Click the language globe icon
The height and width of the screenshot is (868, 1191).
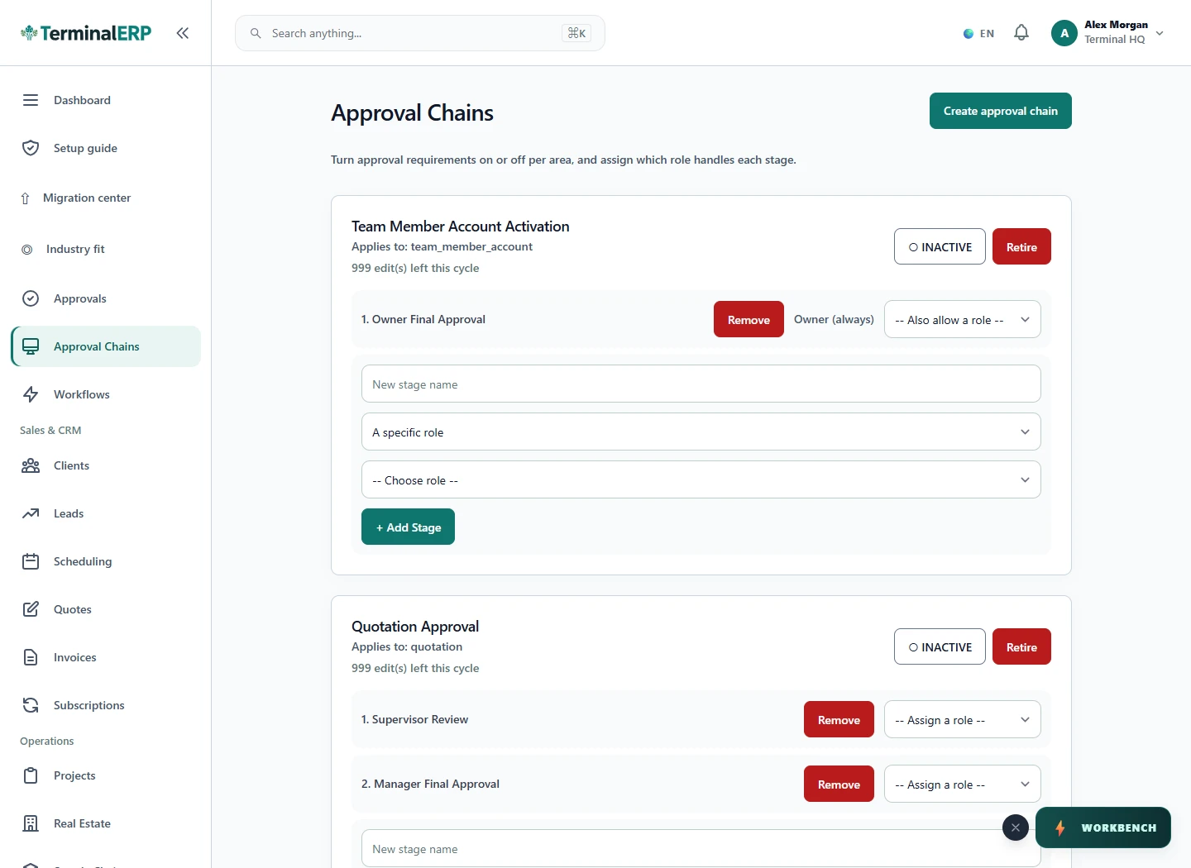(x=969, y=34)
